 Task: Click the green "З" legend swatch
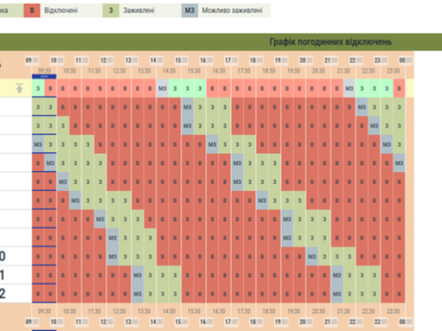coord(110,12)
